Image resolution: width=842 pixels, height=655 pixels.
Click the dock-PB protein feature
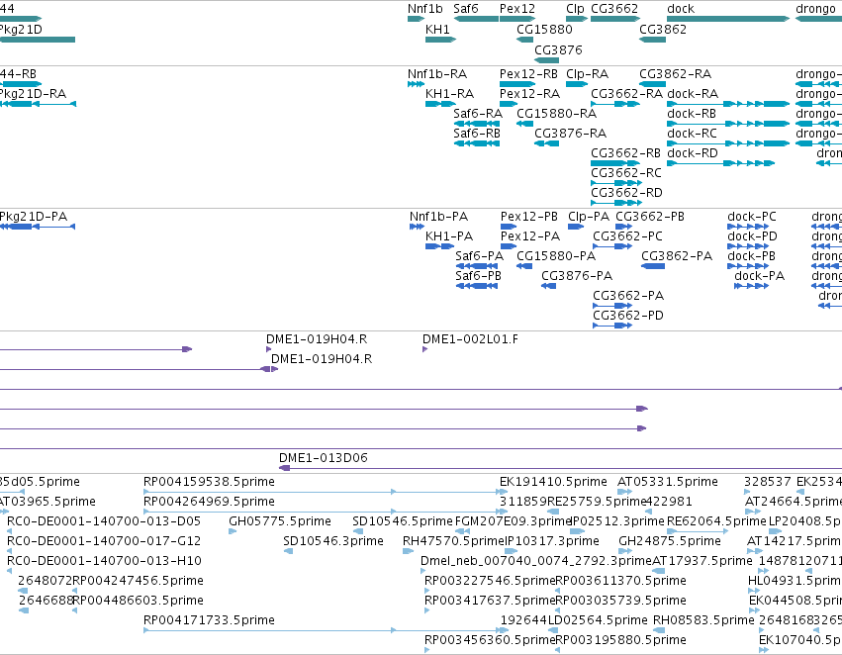tap(748, 266)
